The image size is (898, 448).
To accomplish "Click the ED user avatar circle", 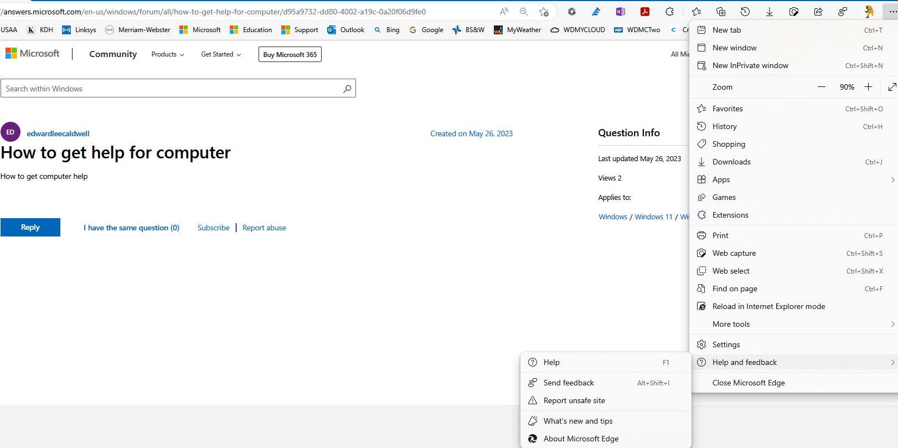I will [x=11, y=132].
